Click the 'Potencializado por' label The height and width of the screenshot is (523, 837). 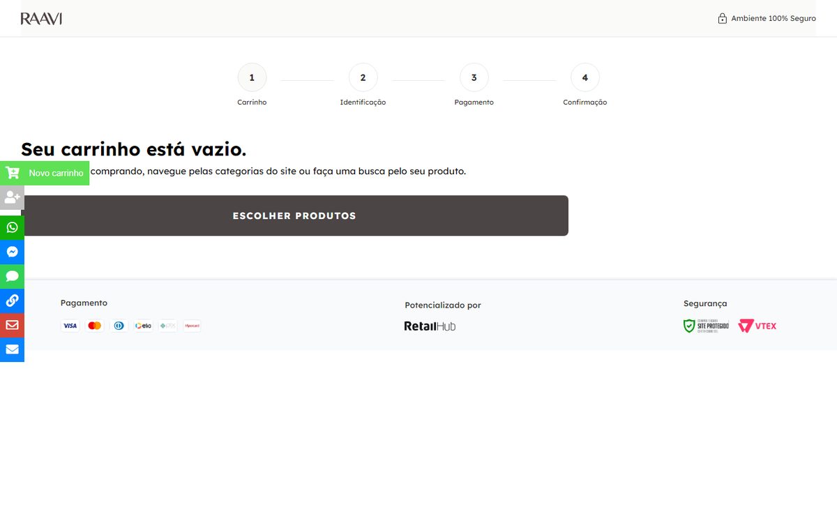(443, 305)
